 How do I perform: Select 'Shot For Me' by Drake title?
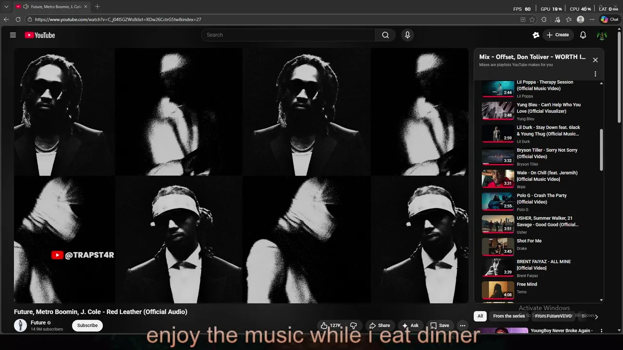(x=529, y=241)
